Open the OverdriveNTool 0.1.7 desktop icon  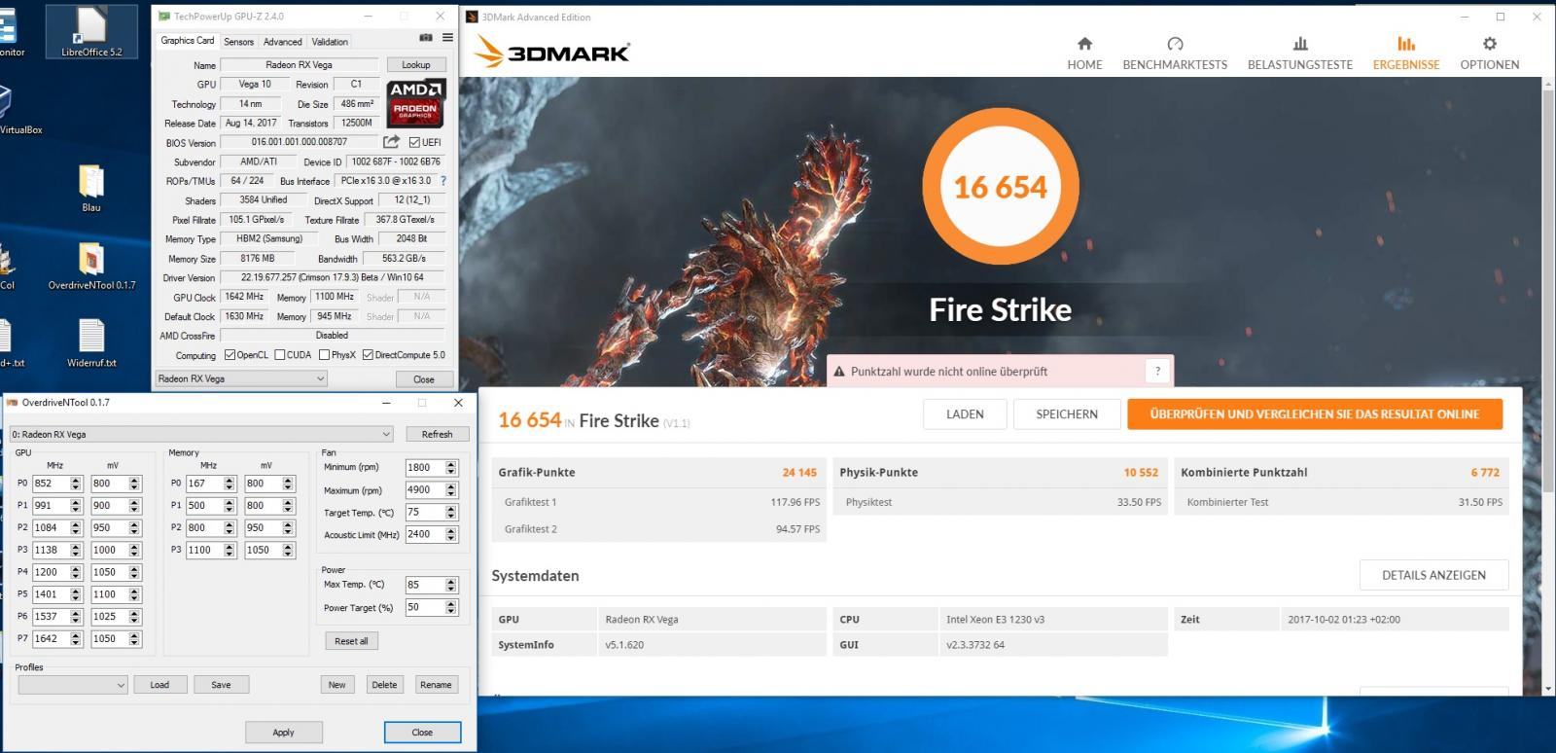click(91, 266)
